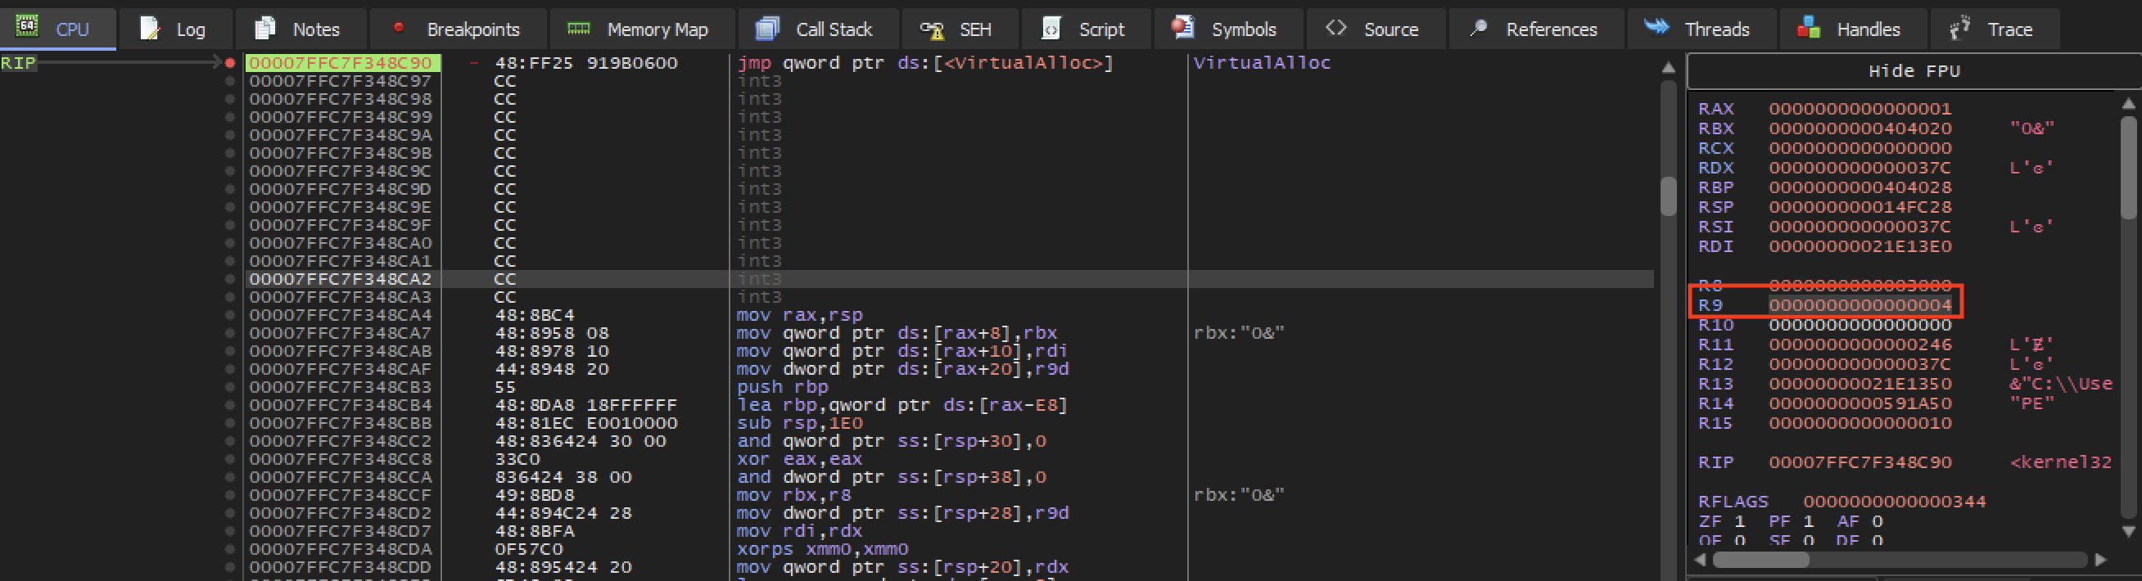Select the RAX register value
Viewport: 2142px width, 581px height.
click(1860, 109)
